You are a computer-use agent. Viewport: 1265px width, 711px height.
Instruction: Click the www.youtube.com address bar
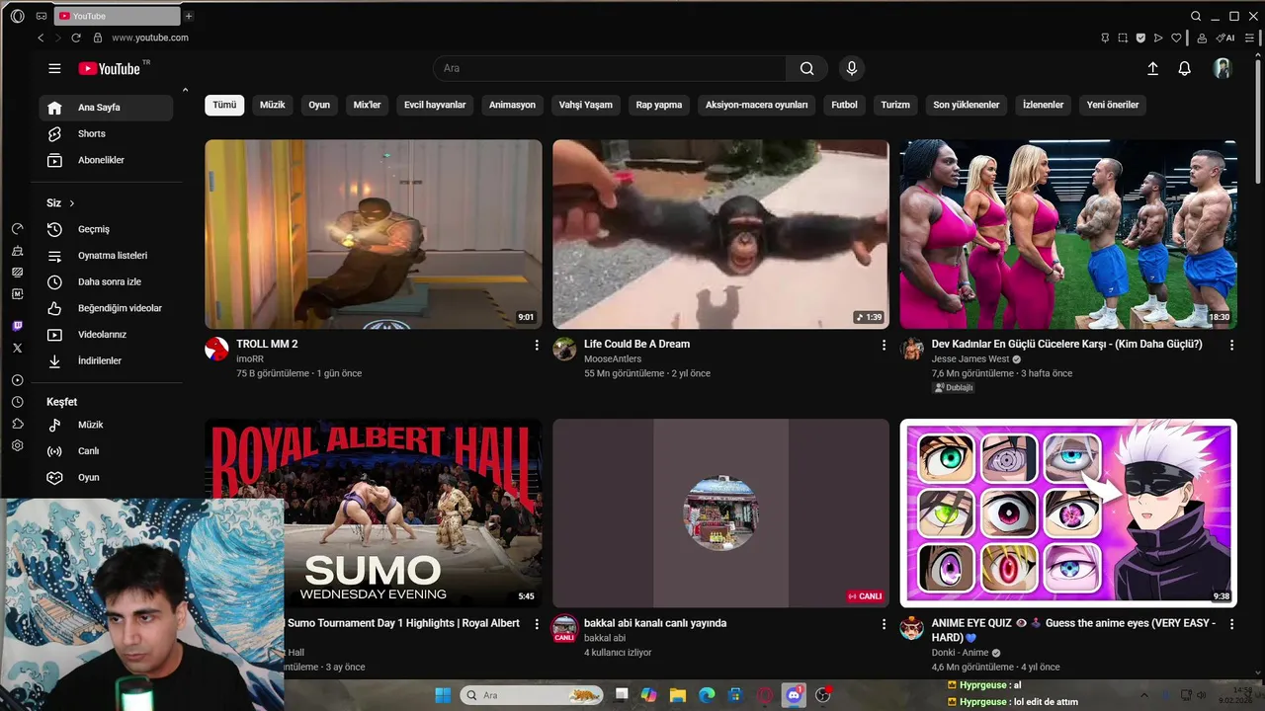(150, 38)
